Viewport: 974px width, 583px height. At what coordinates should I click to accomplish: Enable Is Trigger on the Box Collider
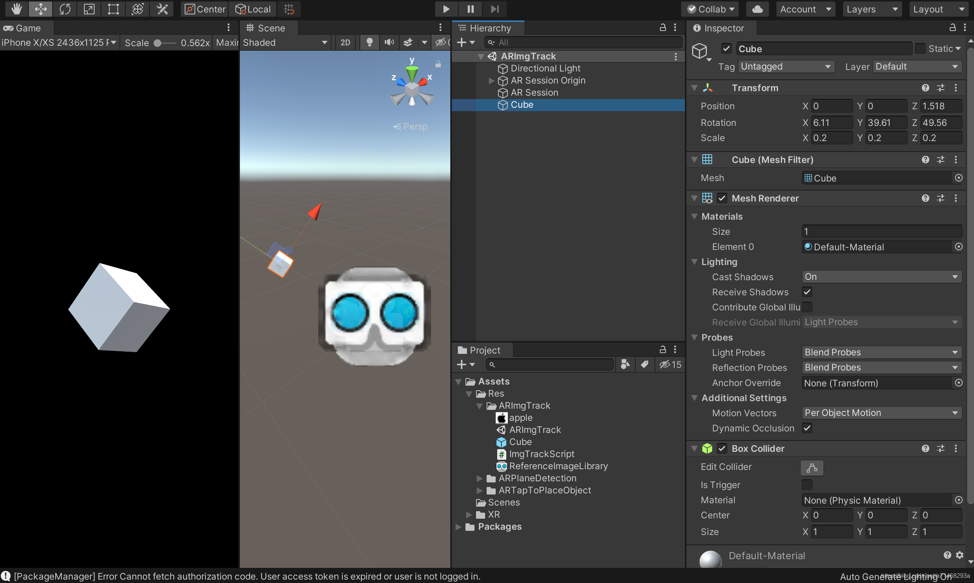(807, 485)
